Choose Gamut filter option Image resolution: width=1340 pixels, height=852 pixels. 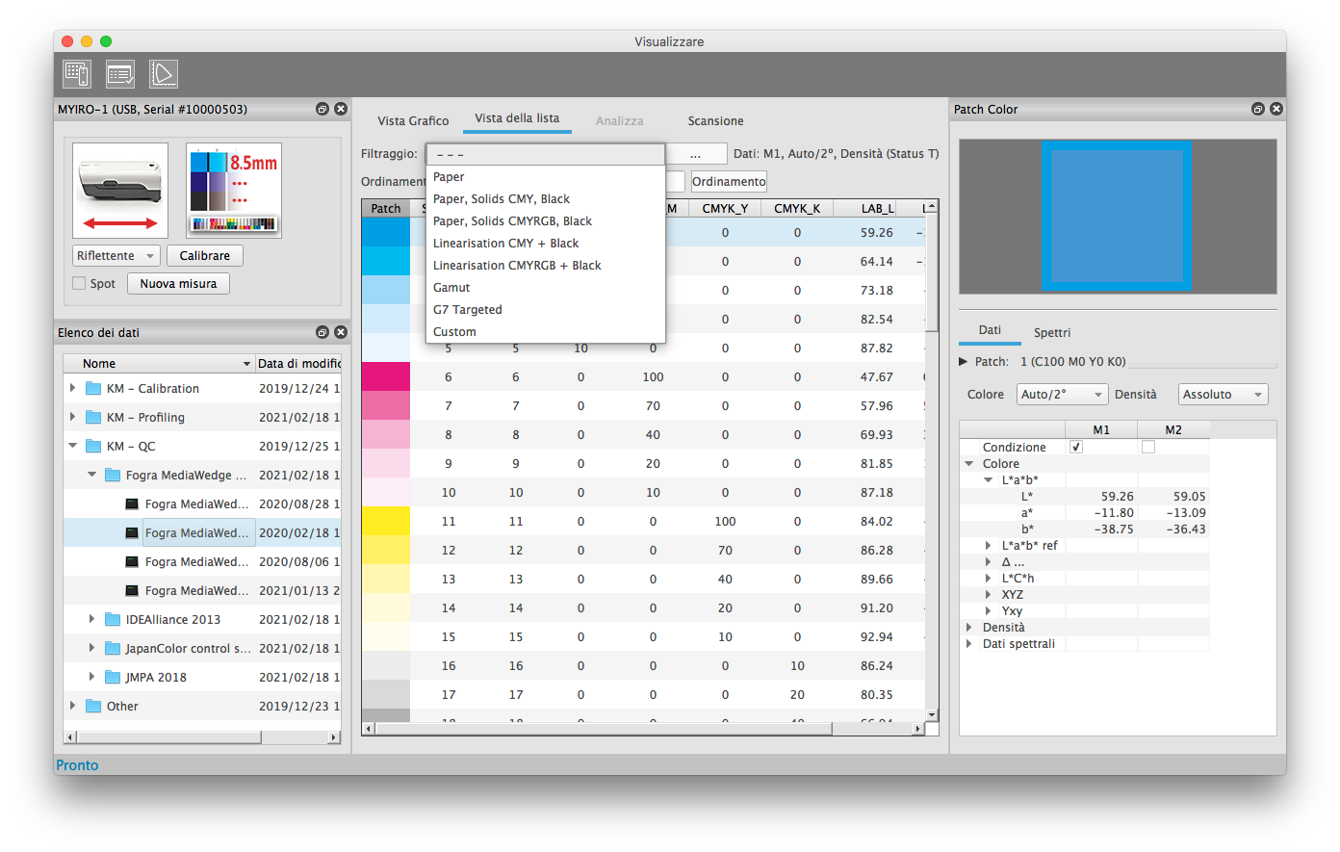tap(546, 288)
